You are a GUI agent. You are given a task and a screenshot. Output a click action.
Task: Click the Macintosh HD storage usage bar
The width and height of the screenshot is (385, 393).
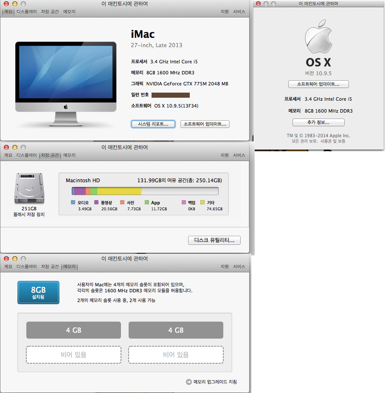click(x=145, y=191)
